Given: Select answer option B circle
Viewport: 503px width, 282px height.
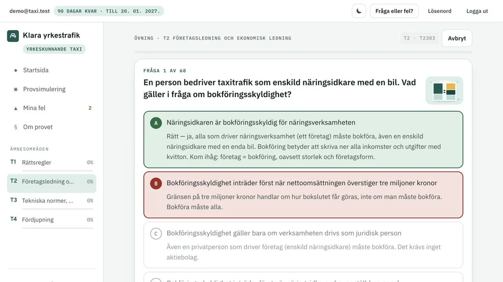Looking at the screenshot, I should pyautogui.click(x=156, y=183).
